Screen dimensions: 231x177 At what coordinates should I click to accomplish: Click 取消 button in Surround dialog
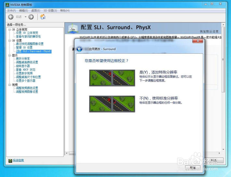(193, 168)
